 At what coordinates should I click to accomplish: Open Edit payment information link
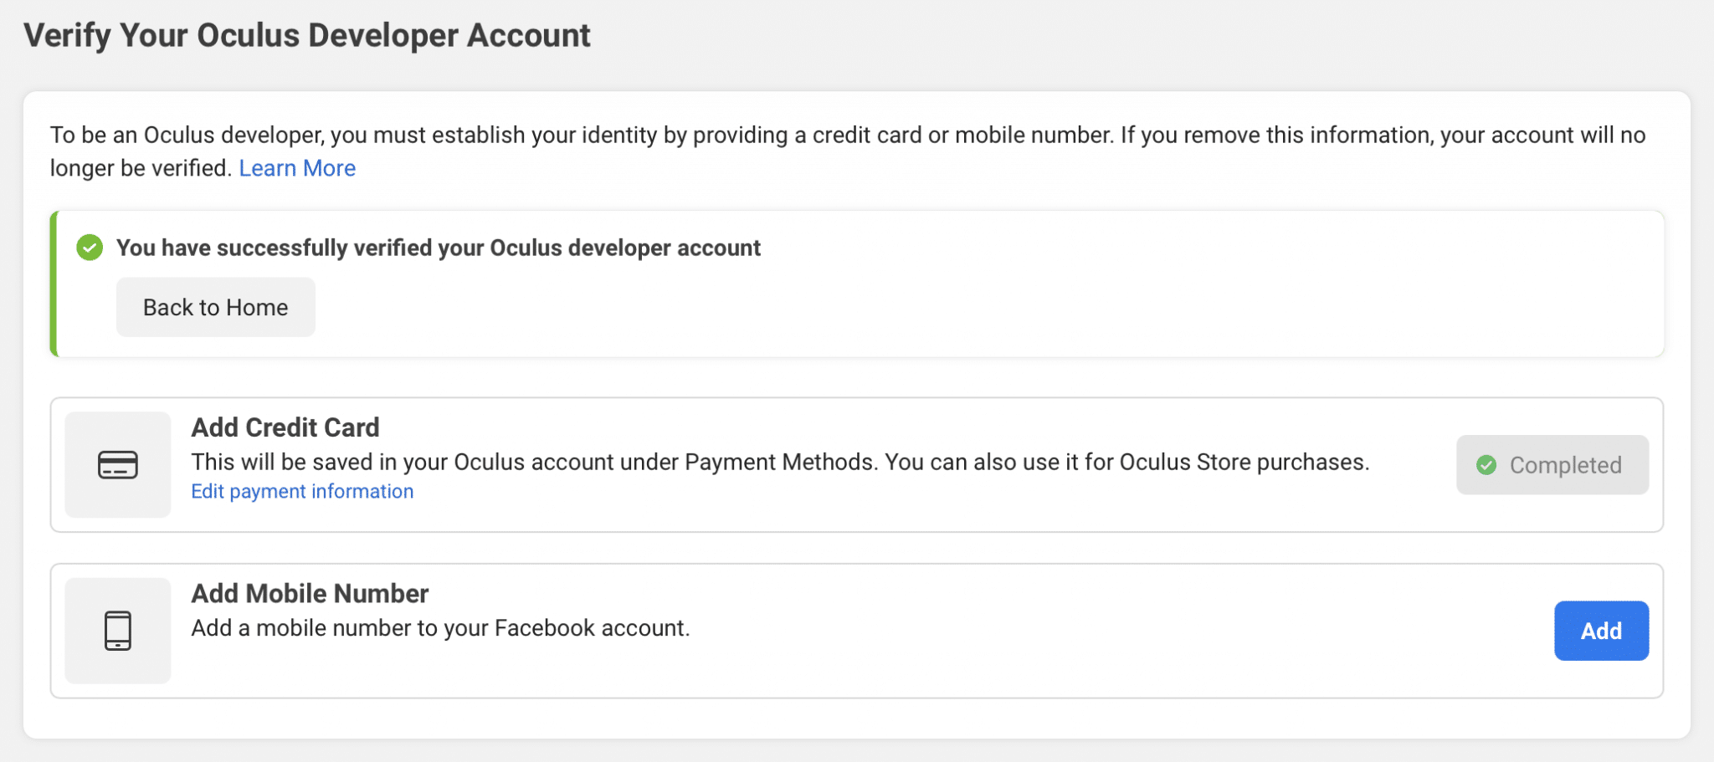(x=302, y=491)
